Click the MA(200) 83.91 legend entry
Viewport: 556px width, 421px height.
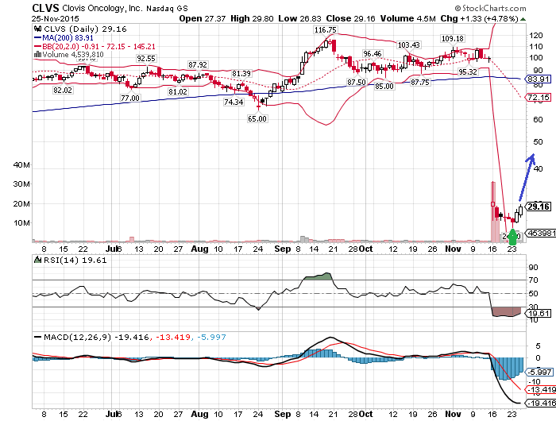(x=64, y=38)
